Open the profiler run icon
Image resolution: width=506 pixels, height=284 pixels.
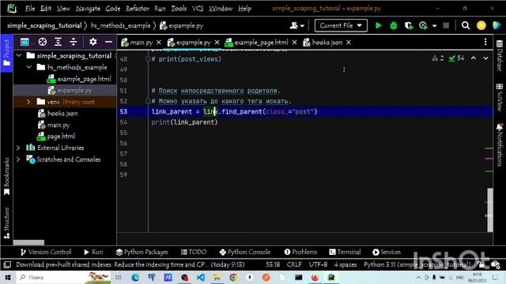click(x=423, y=25)
